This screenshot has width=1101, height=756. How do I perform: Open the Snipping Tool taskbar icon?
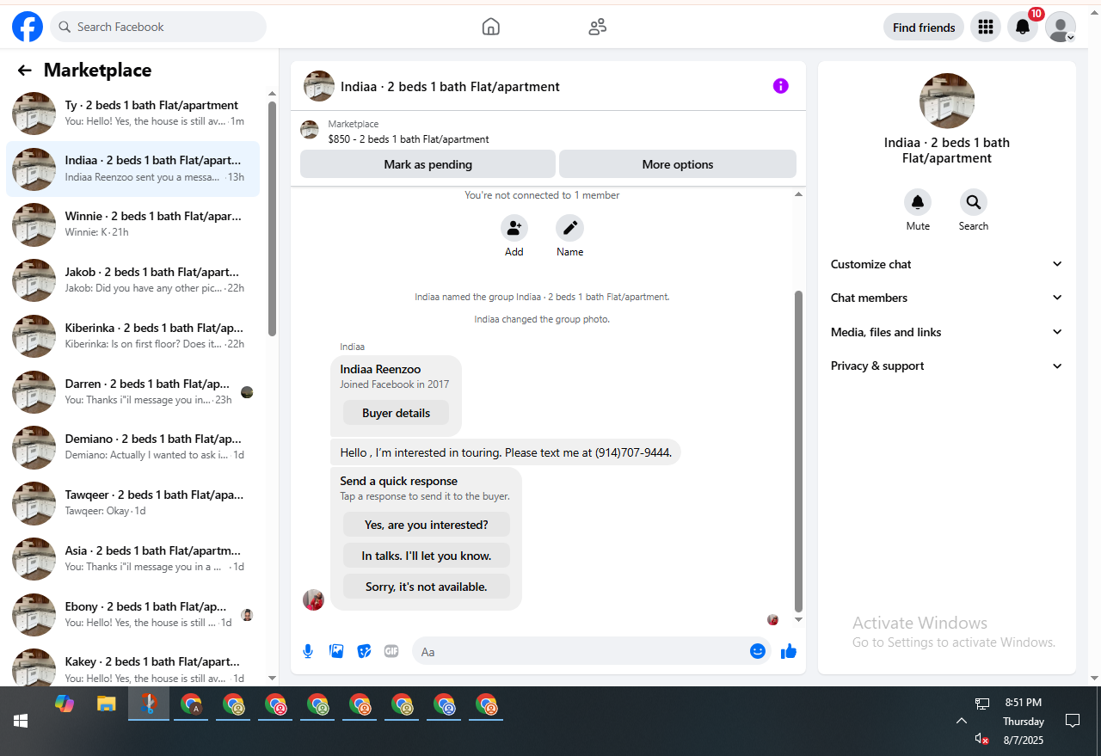point(149,704)
